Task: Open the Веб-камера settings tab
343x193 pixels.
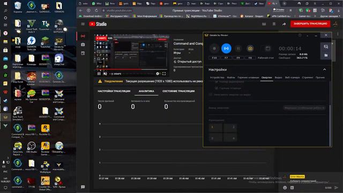Action: (292, 77)
